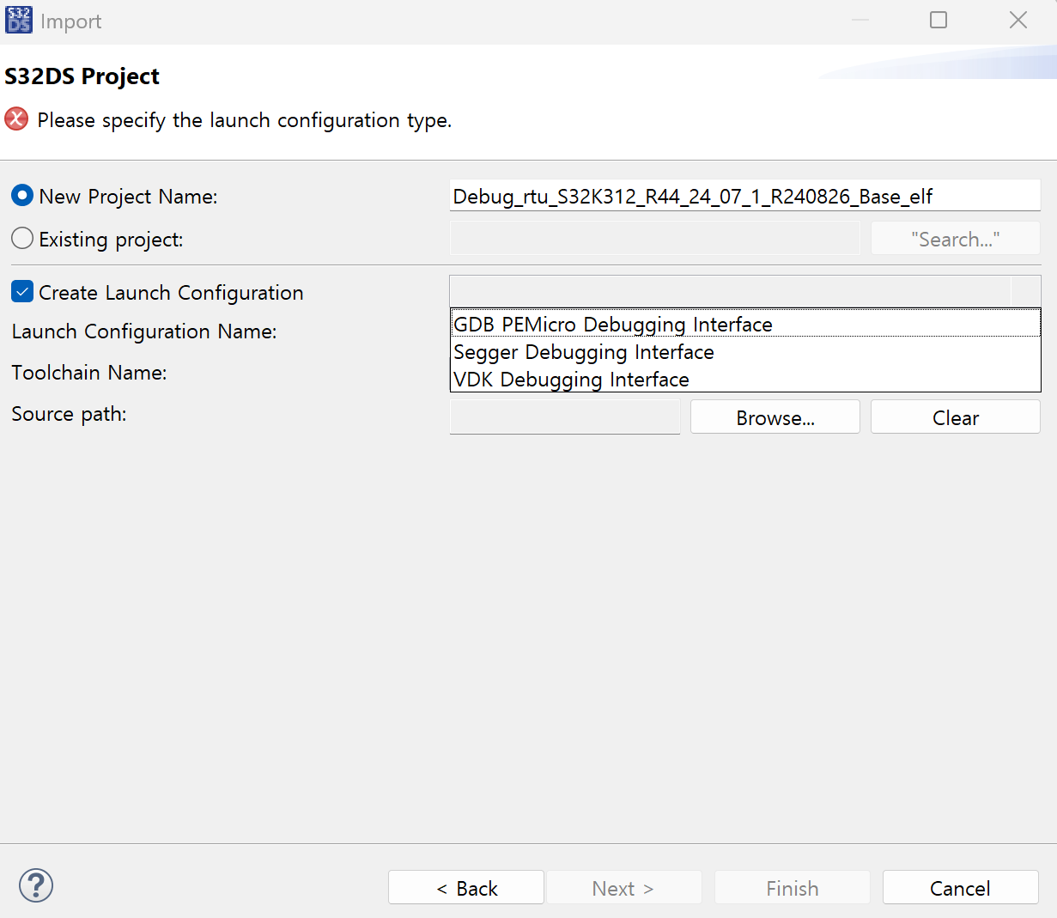Viewport: 1057px width, 918px height.
Task: Close the Import dialog window
Action: click(x=1018, y=20)
